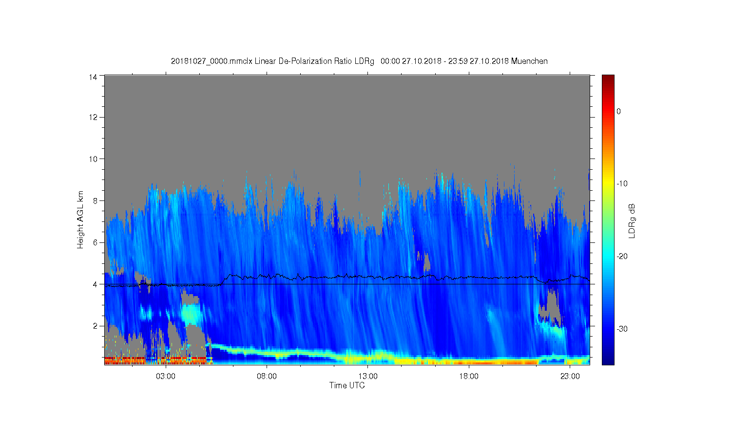This screenshot has width=731, height=439.
Task: Click the height tick label 6
Action: pyautogui.click(x=96, y=242)
